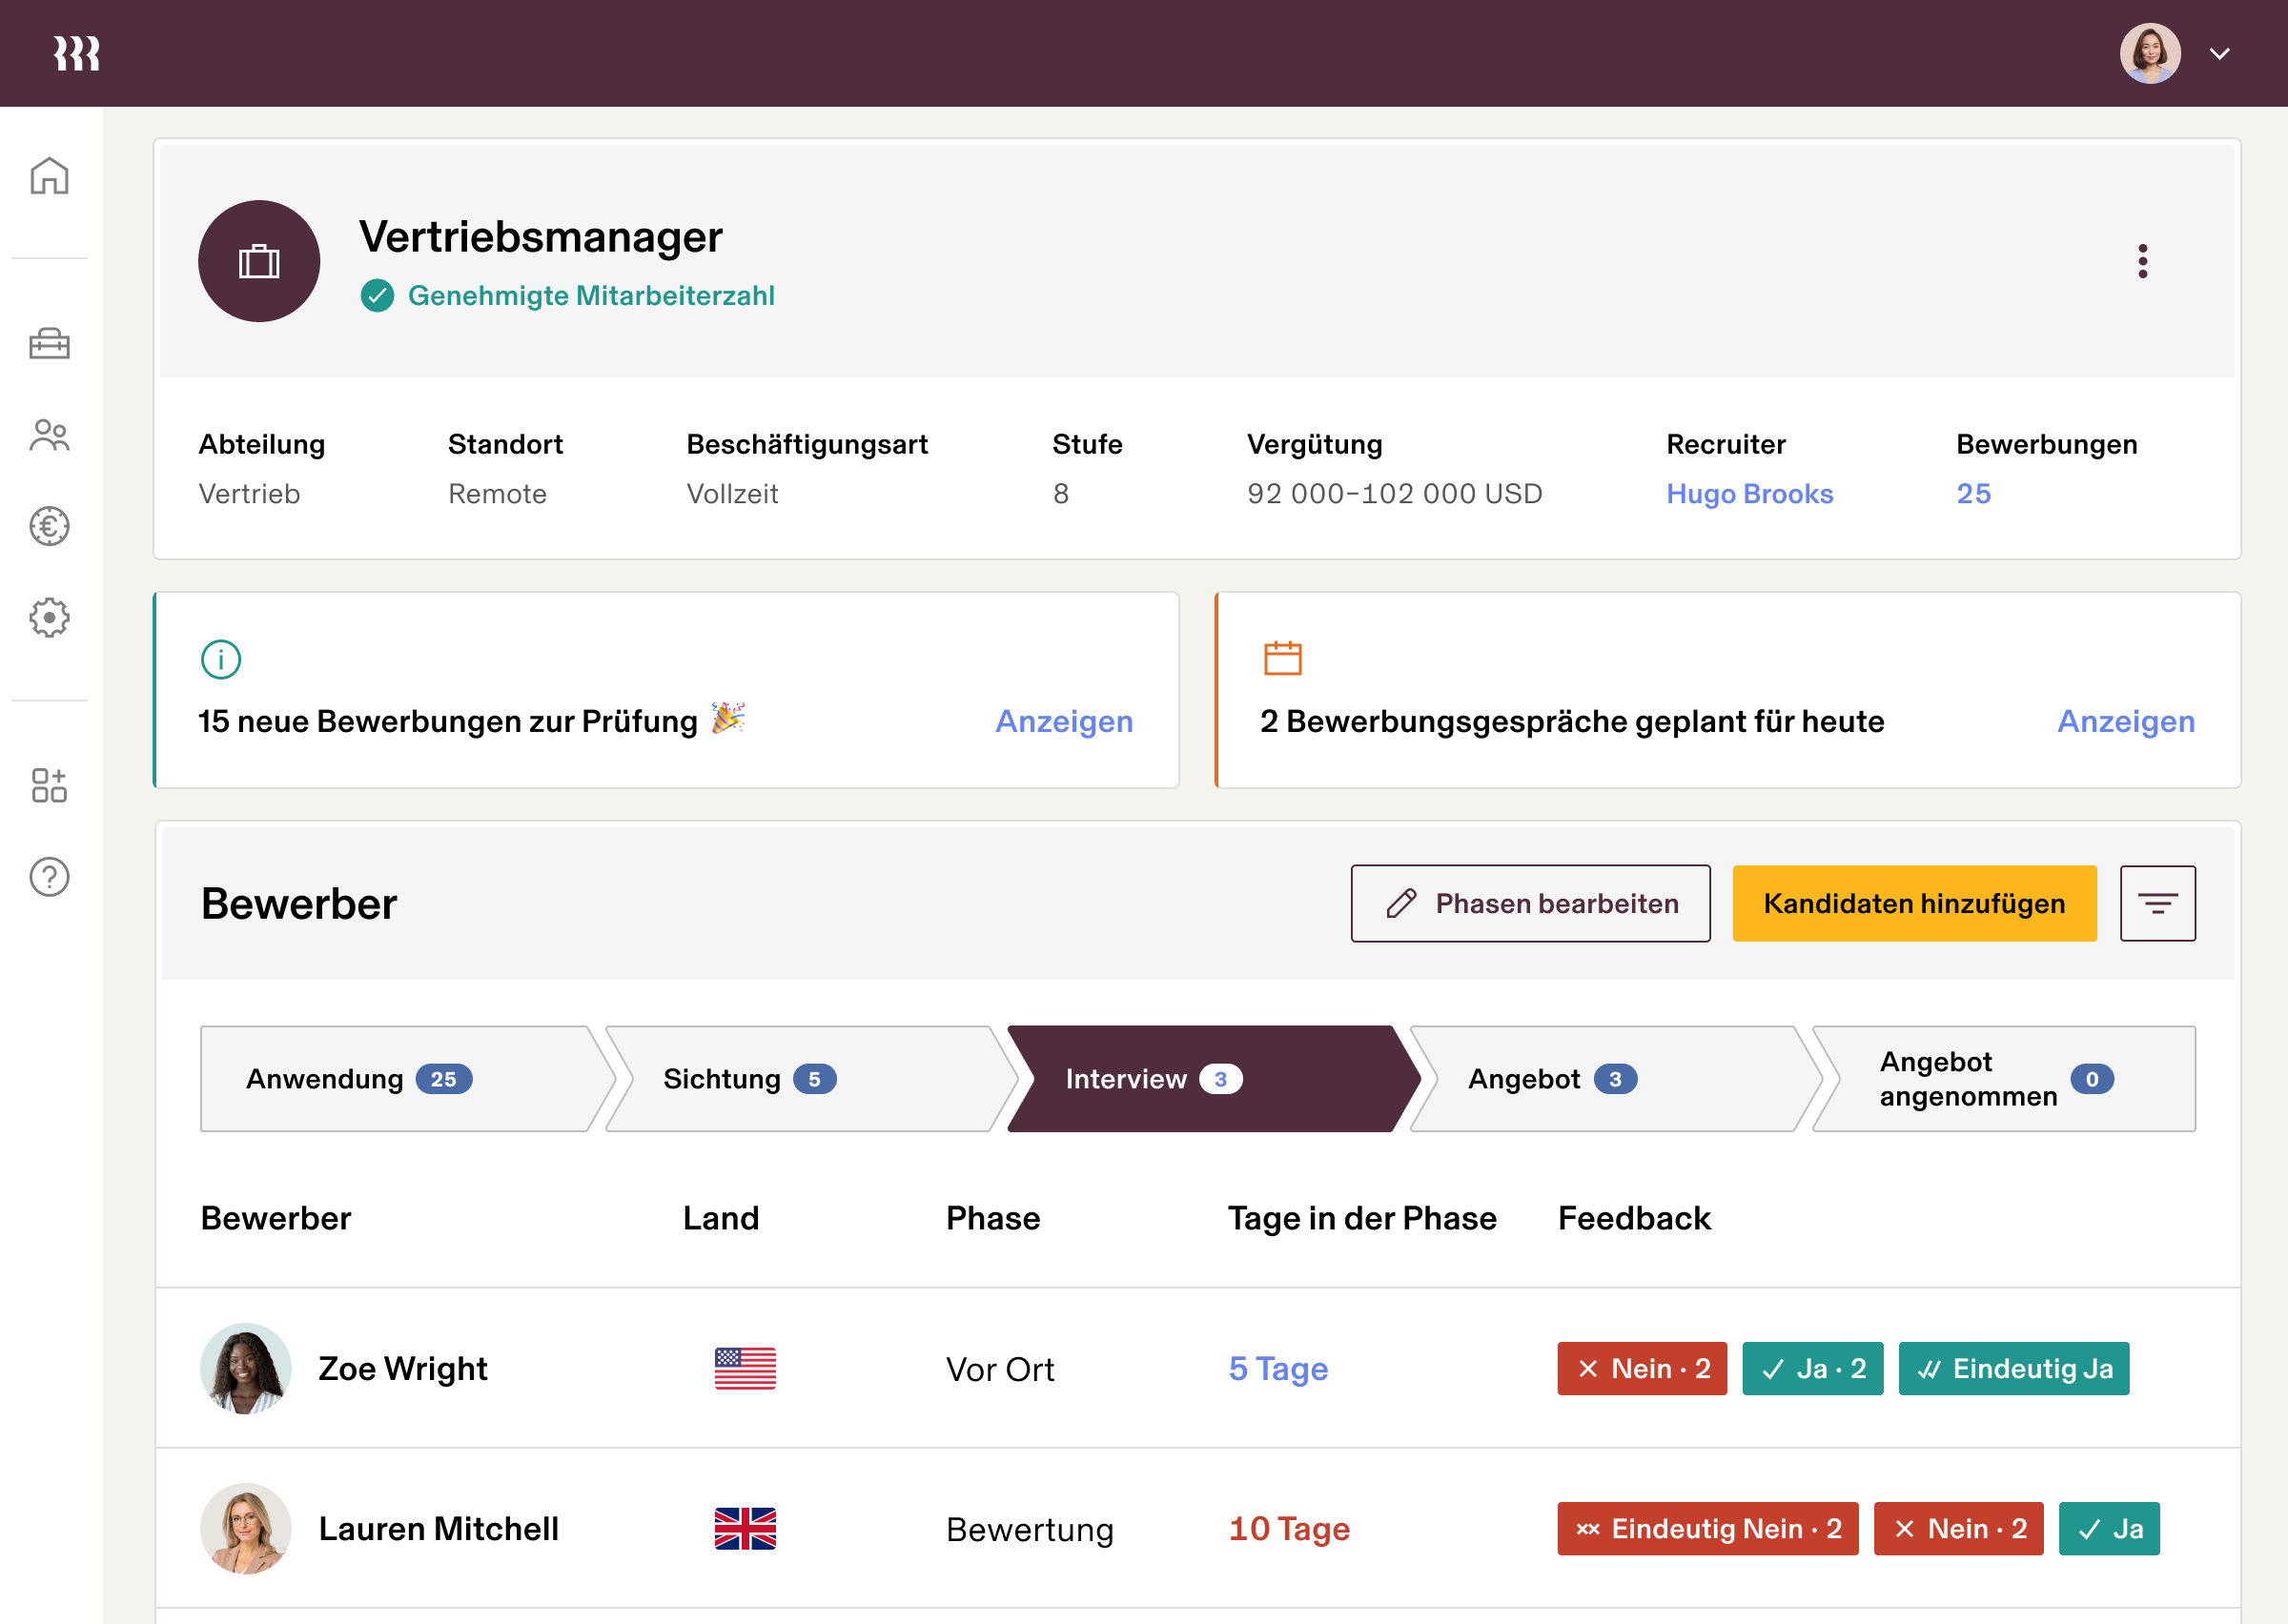Click the Kandidaten hinzufügen button
2288x1624 pixels.
[x=1913, y=903]
